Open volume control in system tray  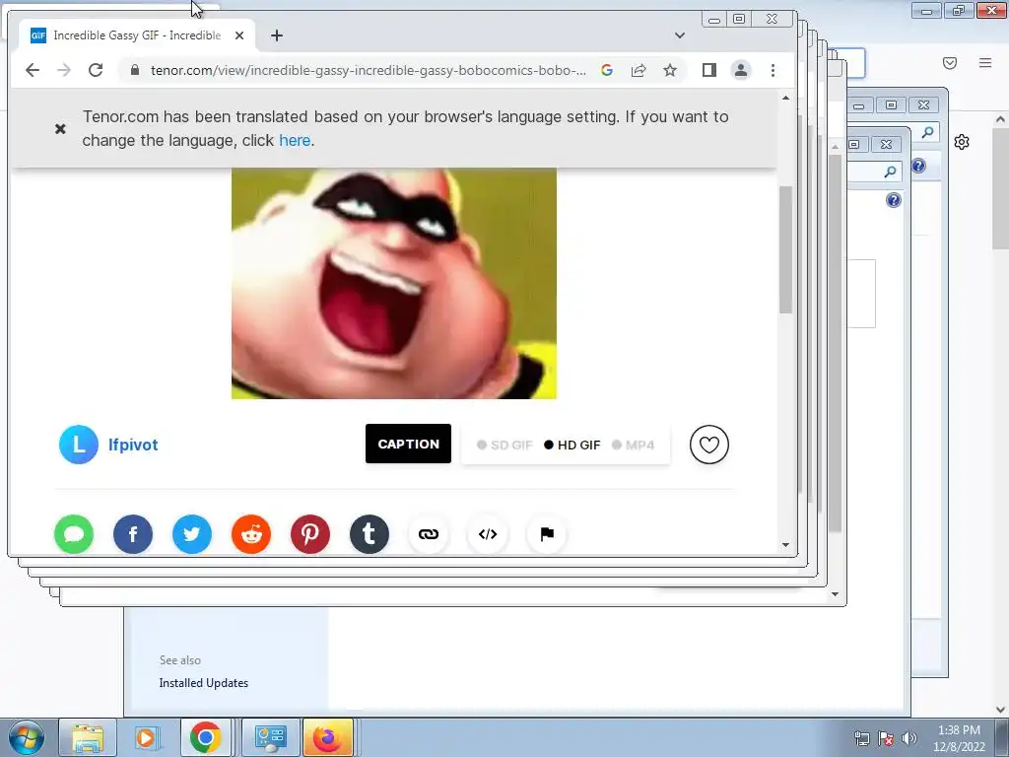pyautogui.click(x=909, y=738)
